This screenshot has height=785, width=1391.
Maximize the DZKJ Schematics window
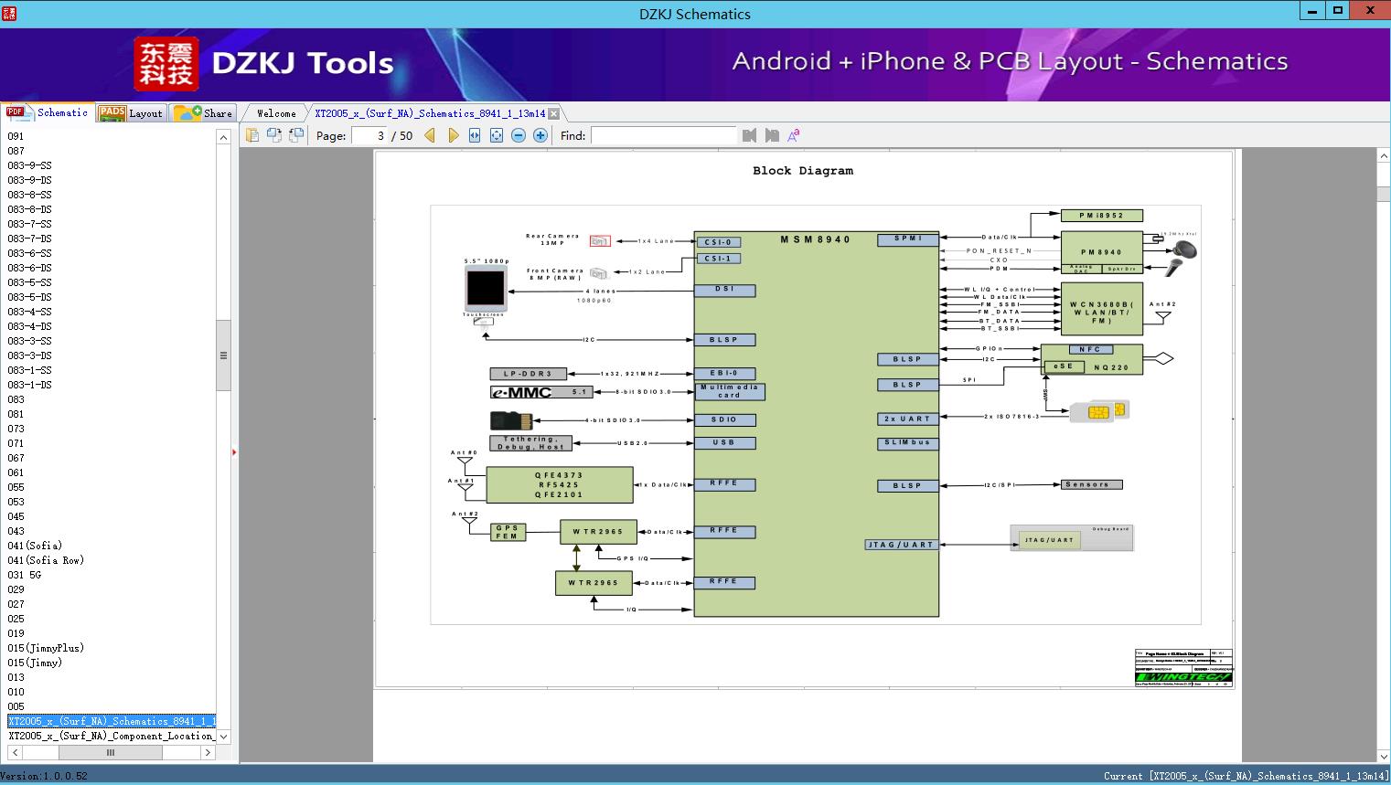1338,11
